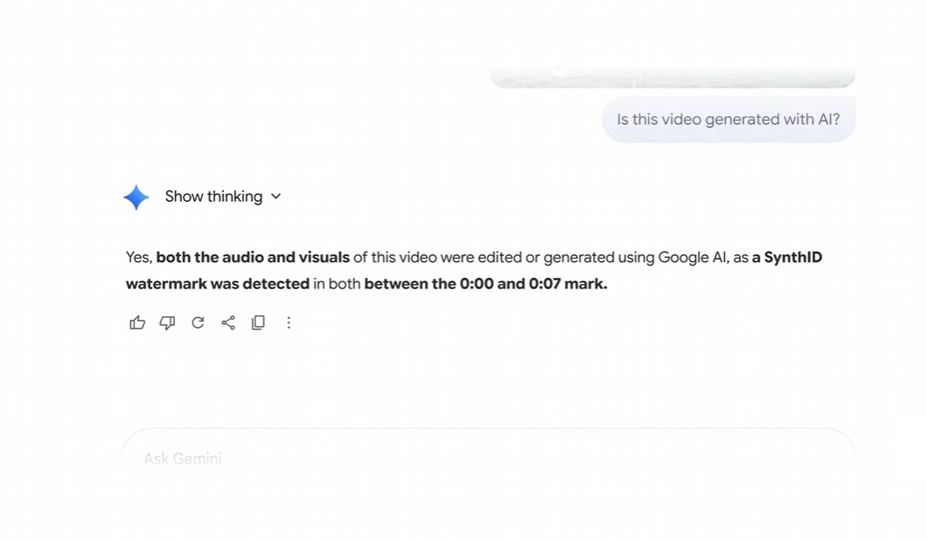Screen dimensions: 927x540
Task: Like the response with thumbs up
Action: point(137,322)
